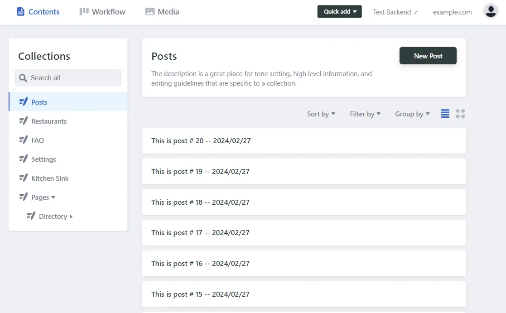506x313 pixels.
Task: Open the user profile avatar
Action: 491,11
